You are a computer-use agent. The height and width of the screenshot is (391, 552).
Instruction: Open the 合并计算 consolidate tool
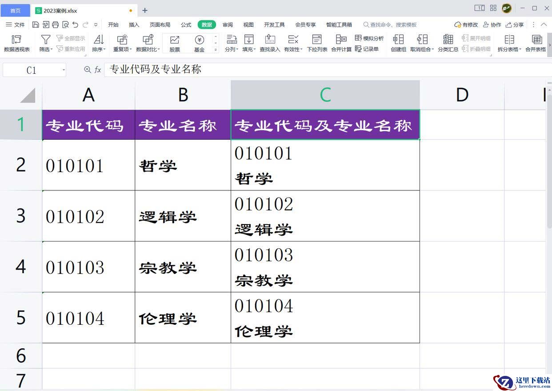tap(341, 43)
